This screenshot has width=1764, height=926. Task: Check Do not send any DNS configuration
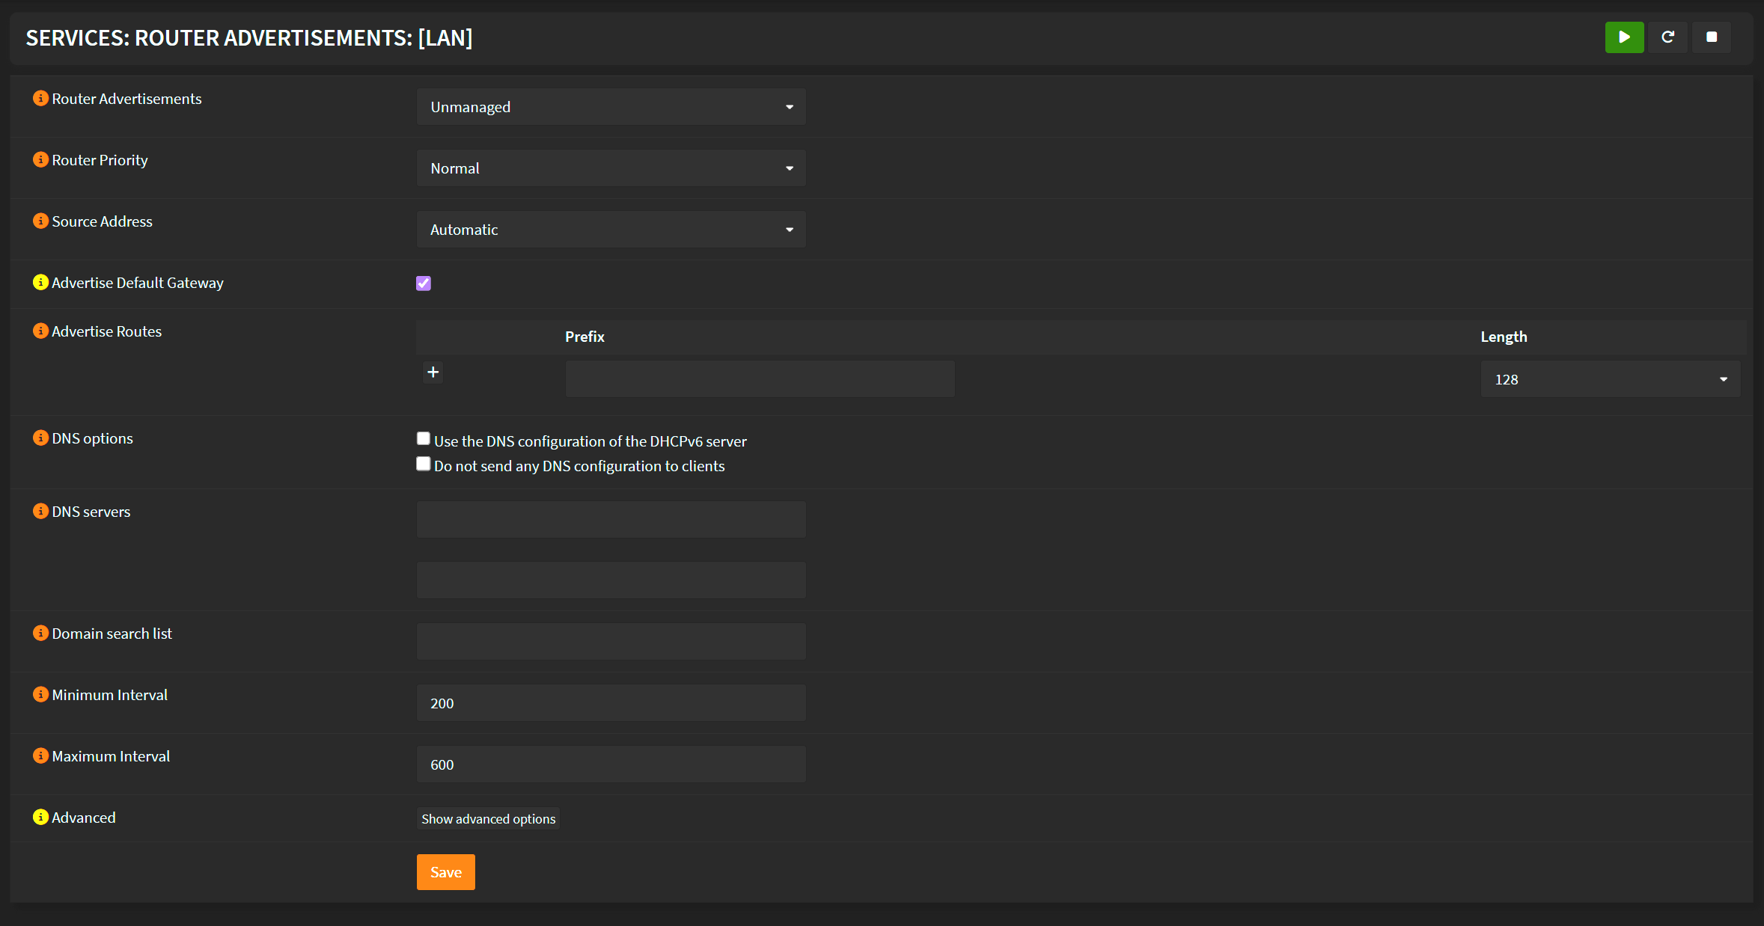(424, 464)
